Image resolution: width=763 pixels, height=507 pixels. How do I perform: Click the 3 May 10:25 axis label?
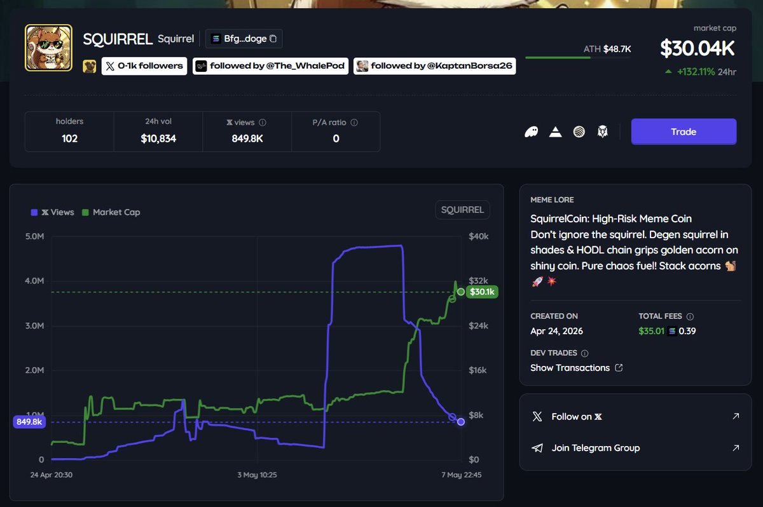(258, 475)
